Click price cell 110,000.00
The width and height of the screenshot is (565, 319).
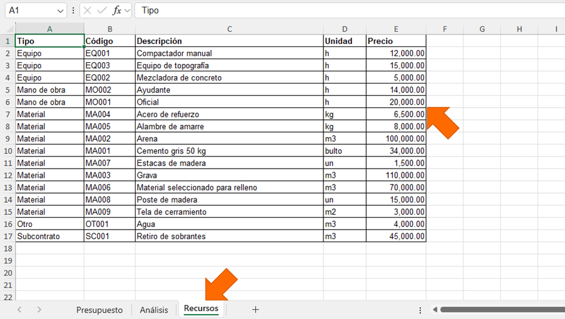396,175
